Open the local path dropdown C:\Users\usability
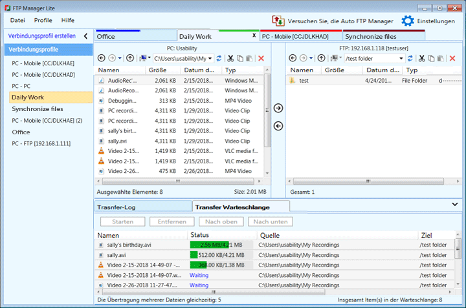Screen dimensions: 466x308 pyautogui.click(x=210, y=58)
